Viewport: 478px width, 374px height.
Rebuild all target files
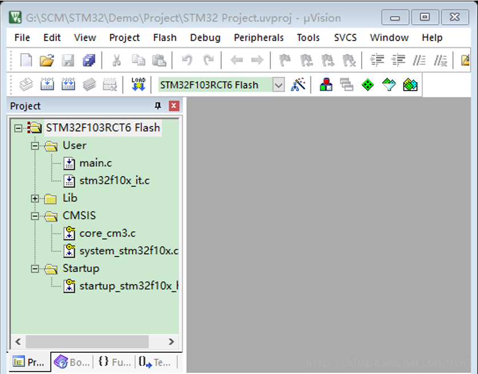(x=68, y=84)
